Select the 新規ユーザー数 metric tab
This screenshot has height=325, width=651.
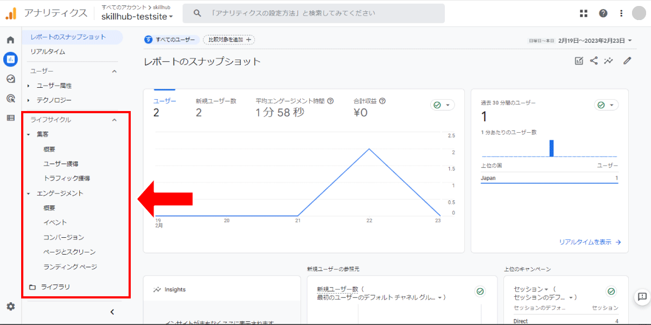click(x=216, y=107)
